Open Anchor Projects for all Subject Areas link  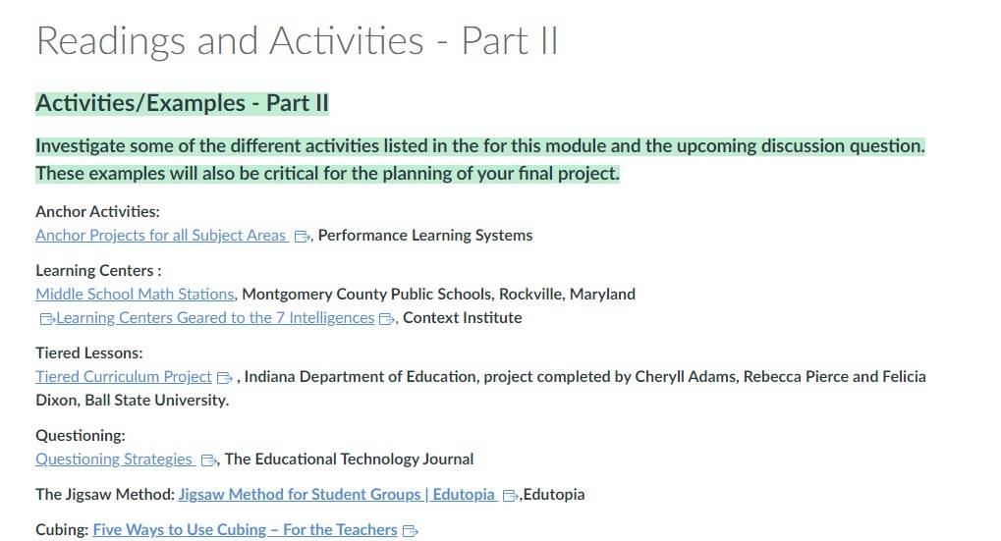[162, 236]
